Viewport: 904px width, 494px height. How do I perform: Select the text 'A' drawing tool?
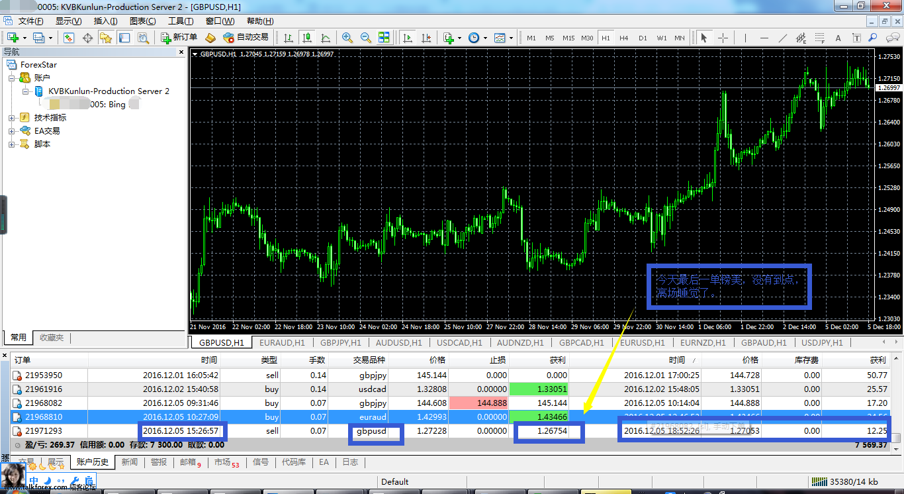838,38
